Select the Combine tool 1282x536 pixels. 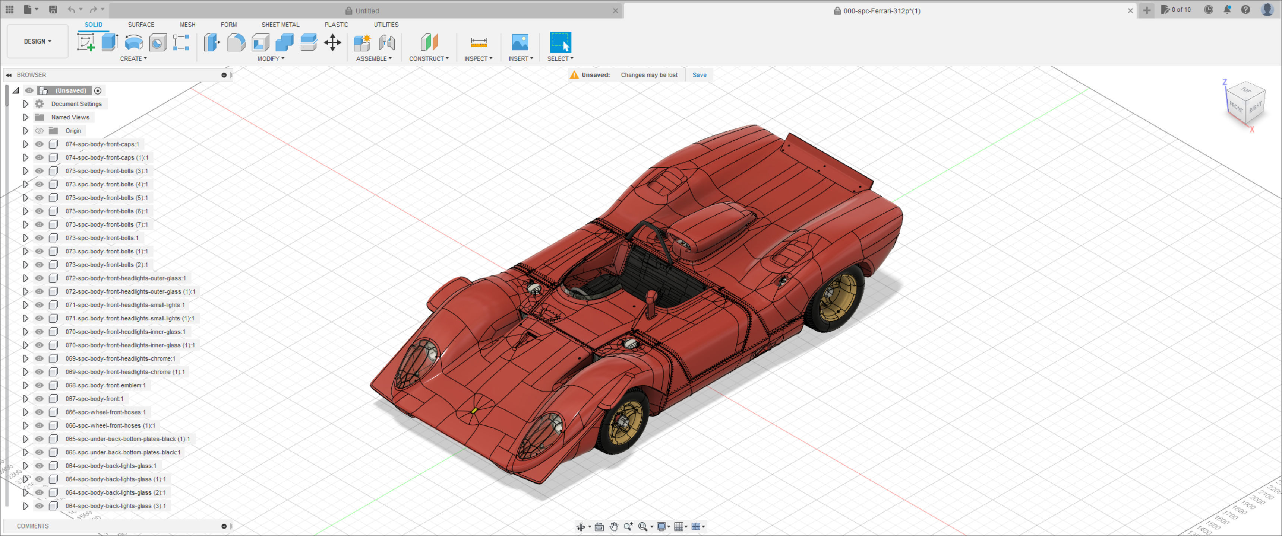[x=284, y=42]
